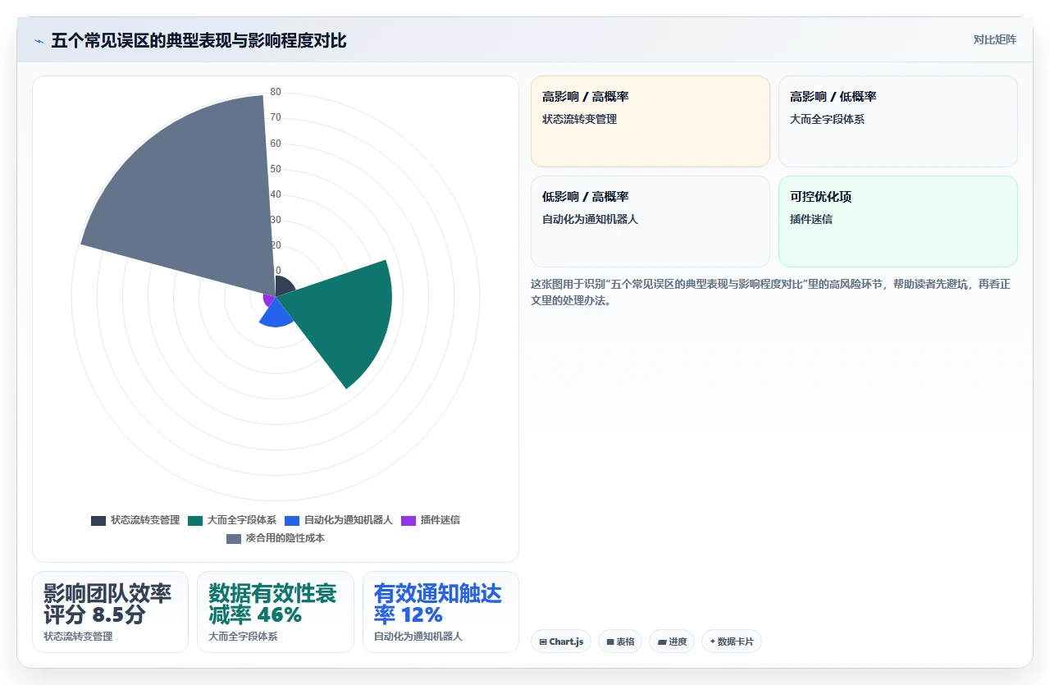The image size is (1050, 685).
Task: Select the 低影响 / 高概率 matrix card
Action: (651, 221)
